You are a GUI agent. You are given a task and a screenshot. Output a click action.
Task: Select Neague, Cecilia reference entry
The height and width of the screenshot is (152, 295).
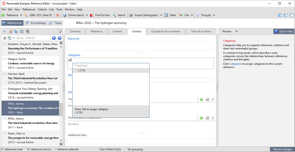[30, 64]
